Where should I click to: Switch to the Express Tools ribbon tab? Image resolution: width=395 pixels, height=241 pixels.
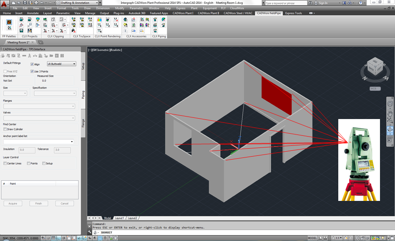(x=294, y=13)
